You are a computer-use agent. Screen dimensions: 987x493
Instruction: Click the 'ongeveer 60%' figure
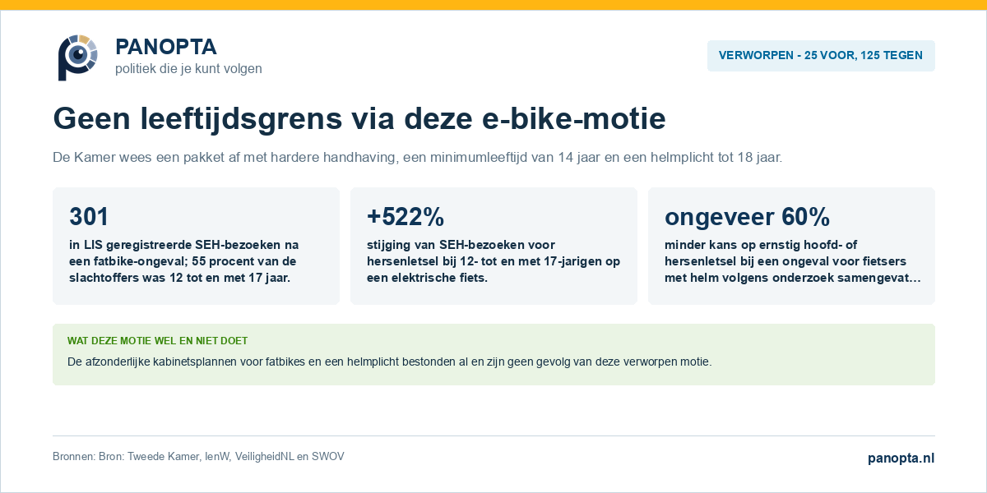click(x=747, y=217)
